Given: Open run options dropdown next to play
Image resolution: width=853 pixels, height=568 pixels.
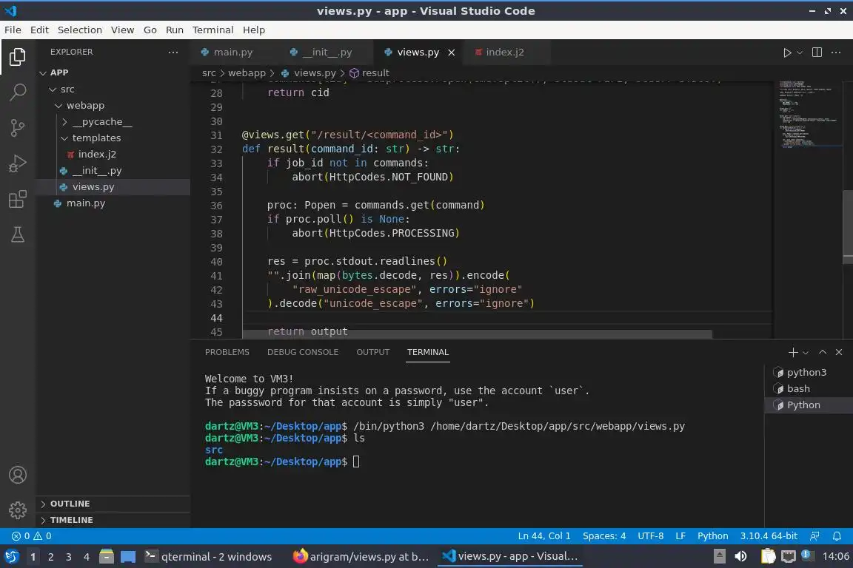Looking at the screenshot, I should (x=800, y=53).
